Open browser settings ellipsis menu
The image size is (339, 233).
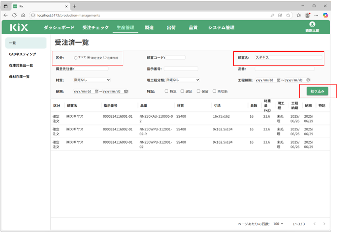click(x=316, y=15)
